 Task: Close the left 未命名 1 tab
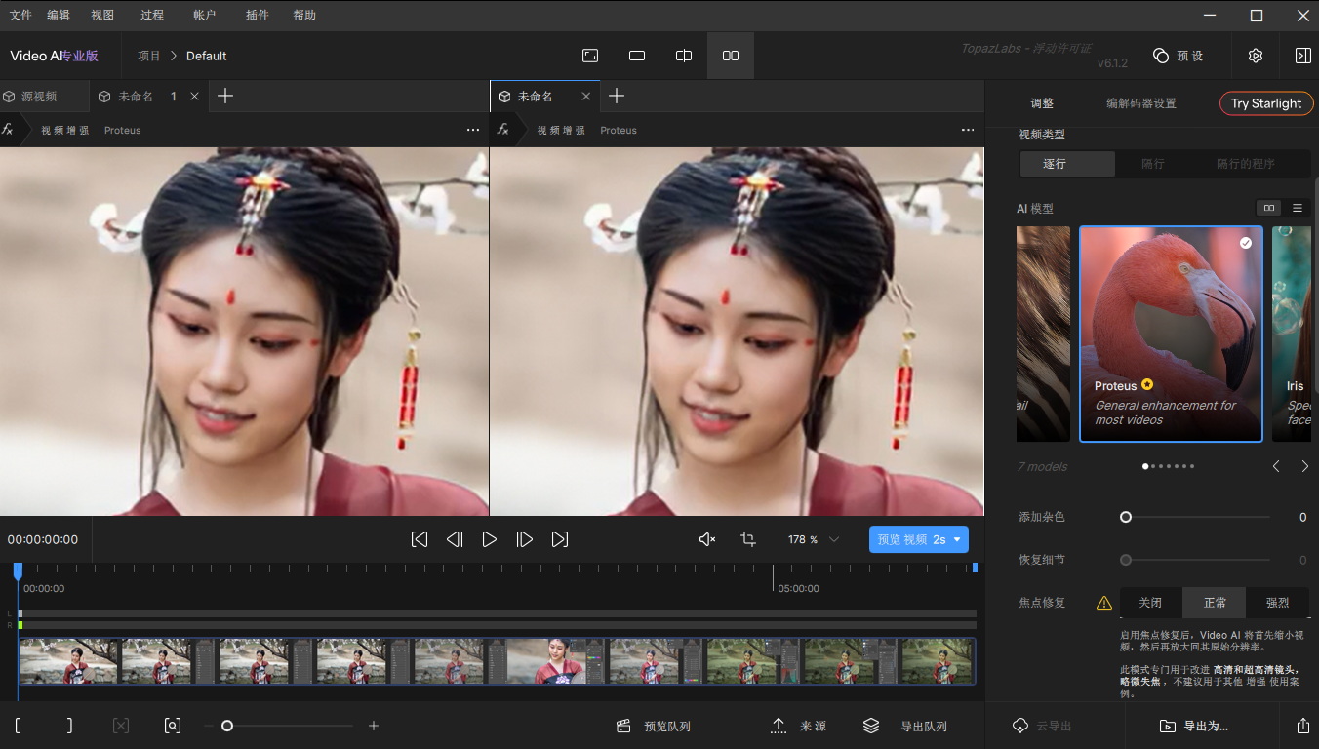[x=194, y=97]
